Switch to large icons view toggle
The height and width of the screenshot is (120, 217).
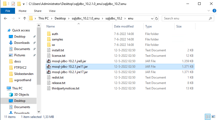click(213, 117)
